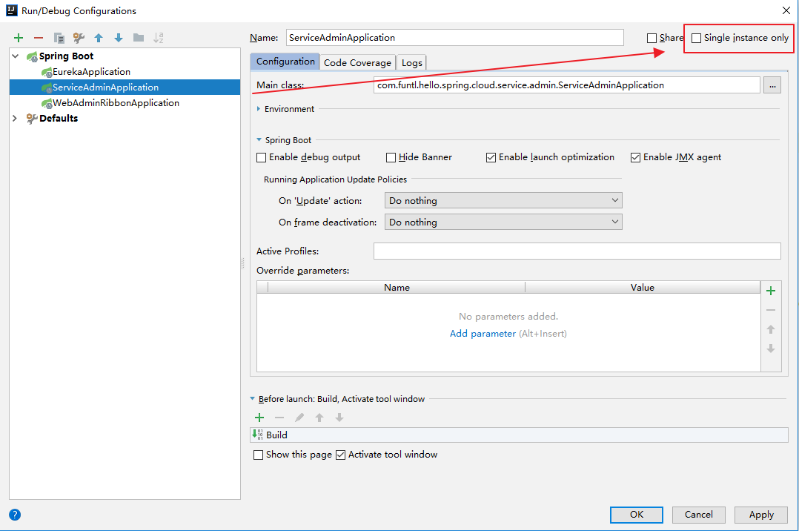Click Add parameter link
Viewport: 799px width, 531px height.
coord(483,334)
